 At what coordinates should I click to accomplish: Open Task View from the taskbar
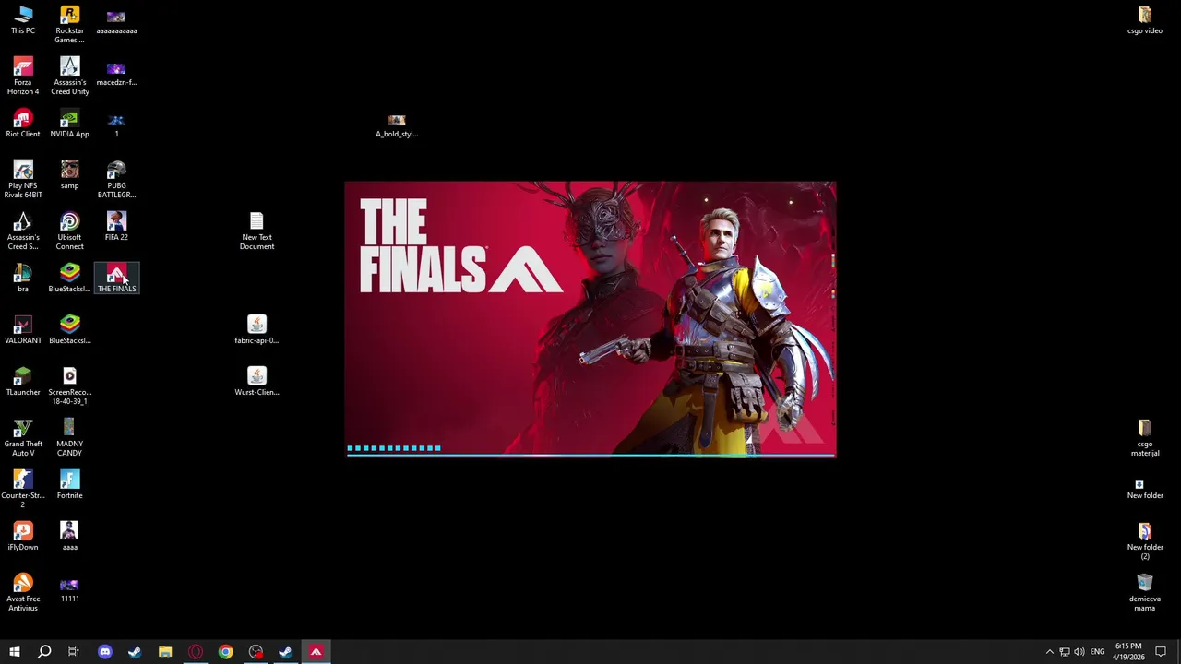[74, 652]
